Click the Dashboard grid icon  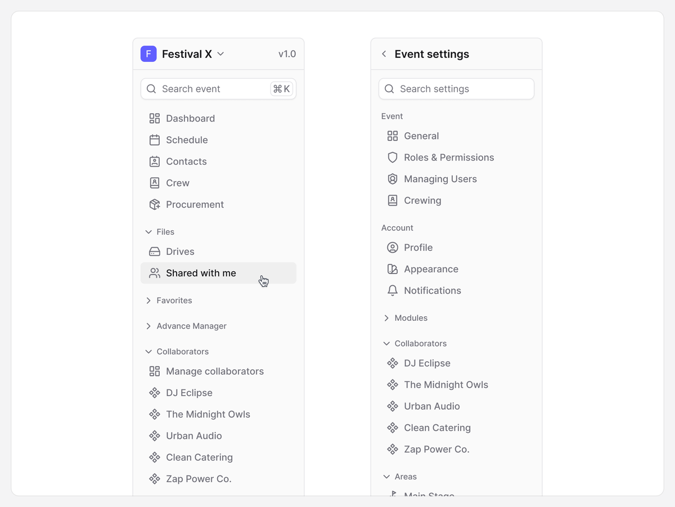(x=154, y=118)
